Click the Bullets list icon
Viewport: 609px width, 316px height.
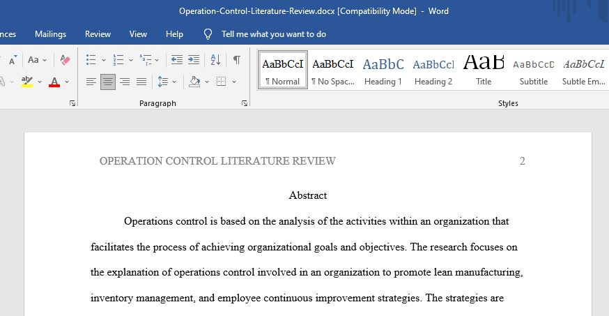coord(91,60)
